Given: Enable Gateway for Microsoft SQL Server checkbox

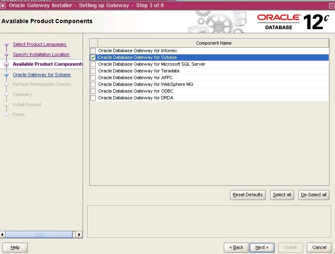Looking at the screenshot, I should (x=93, y=64).
